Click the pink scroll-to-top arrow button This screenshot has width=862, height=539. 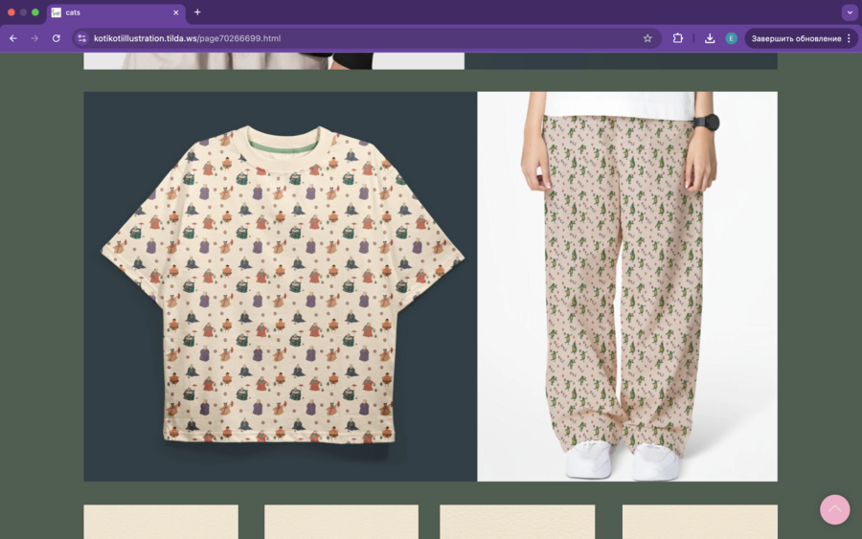834,509
